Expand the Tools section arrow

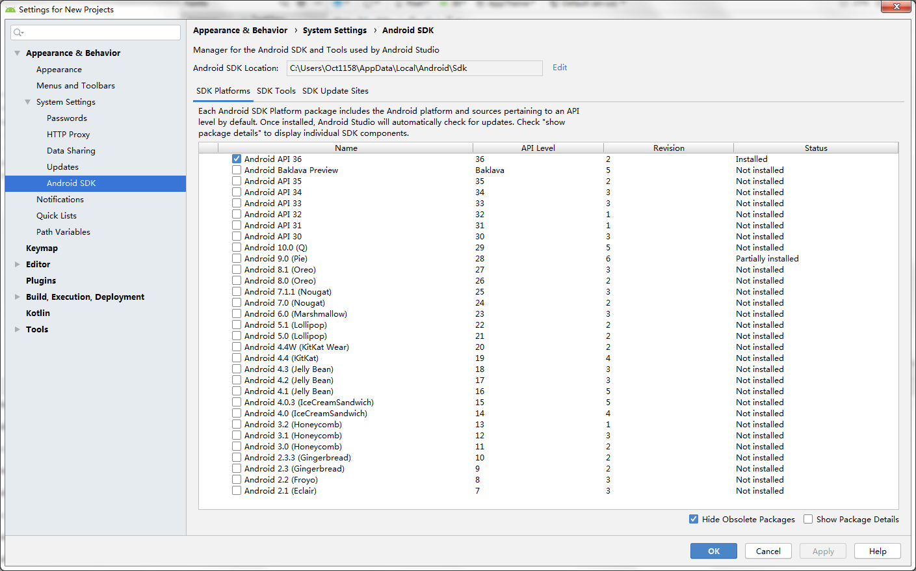pos(18,330)
